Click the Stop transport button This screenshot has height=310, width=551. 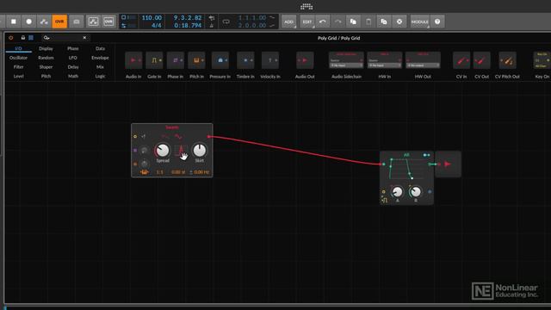(14, 22)
